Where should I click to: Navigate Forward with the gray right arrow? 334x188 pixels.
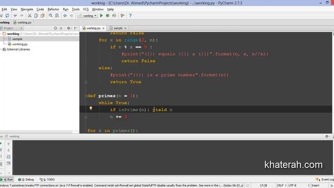(71, 16)
